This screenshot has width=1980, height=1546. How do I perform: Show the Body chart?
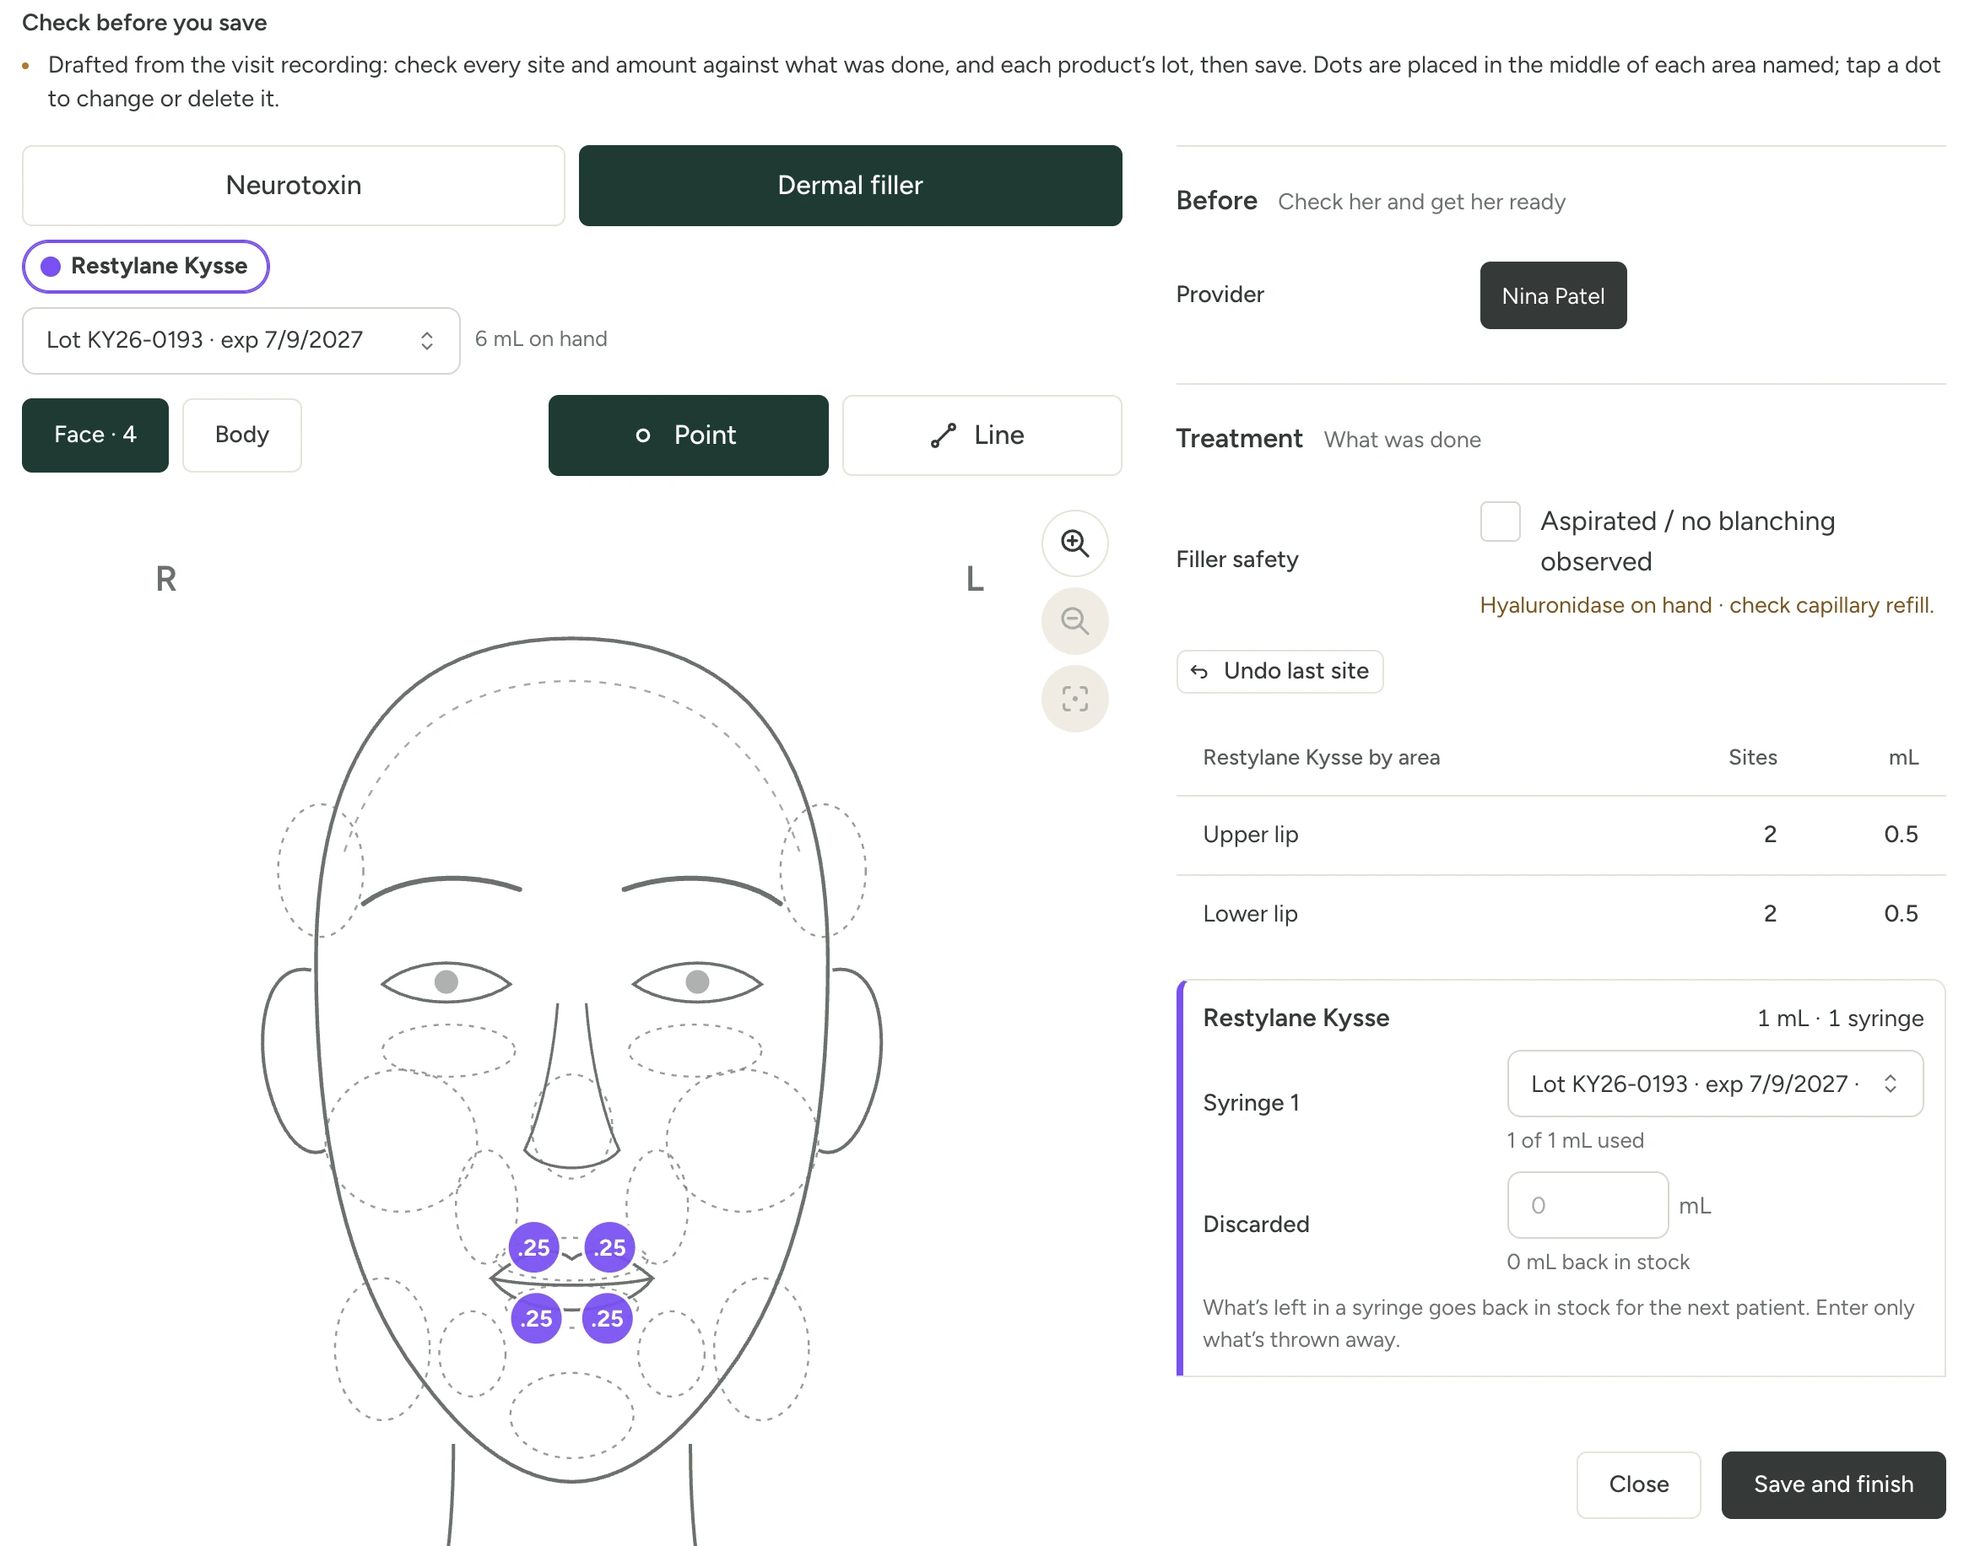coord(242,435)
